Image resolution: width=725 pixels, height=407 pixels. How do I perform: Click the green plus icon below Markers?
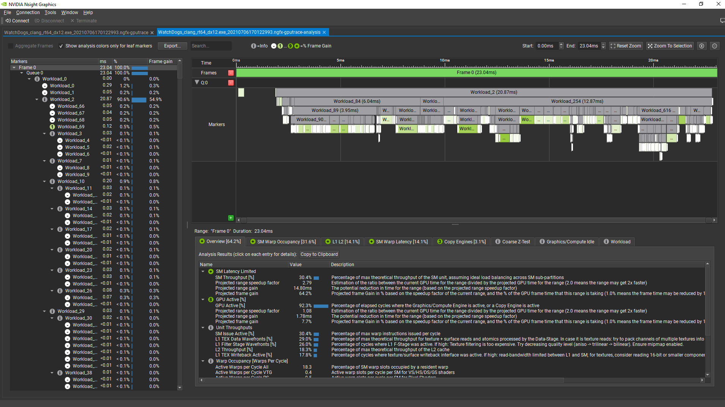click(231, 218)
